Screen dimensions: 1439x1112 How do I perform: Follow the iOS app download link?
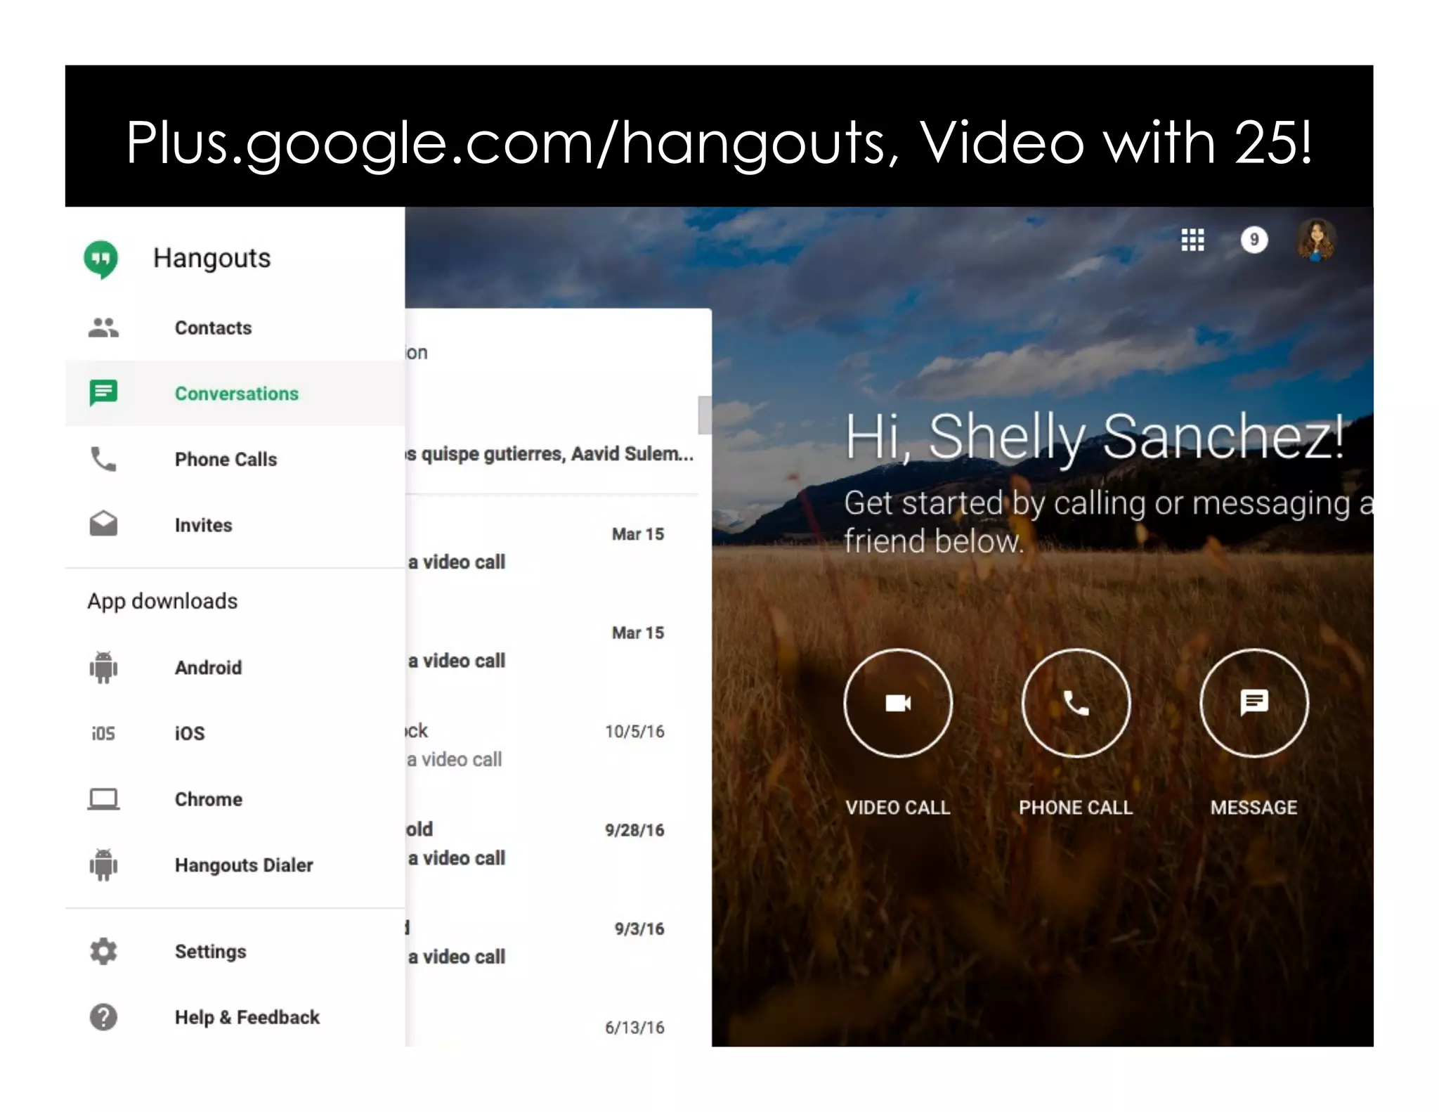(235, 733)
